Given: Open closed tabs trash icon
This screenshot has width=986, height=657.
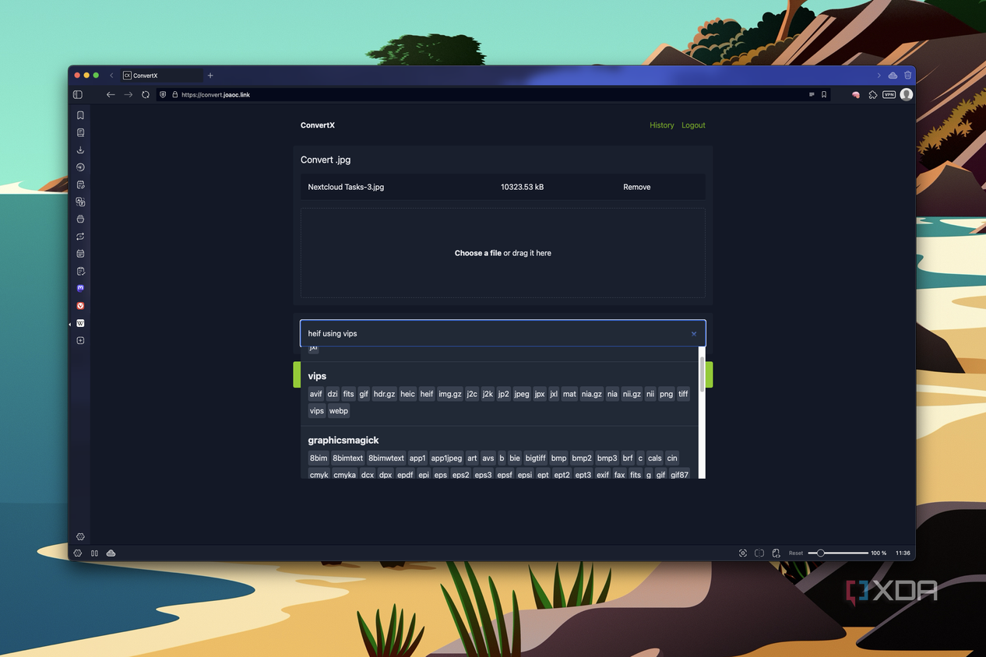Looking at the screenshot, I should click(907, 76).
